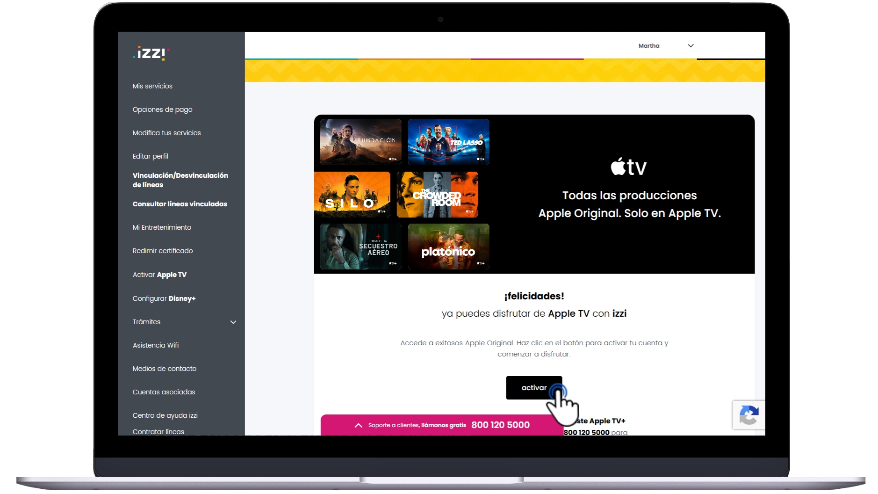Click the Apple TV logo in banner
The width and height of the screenshot is (878, 494).
point(629,167)
